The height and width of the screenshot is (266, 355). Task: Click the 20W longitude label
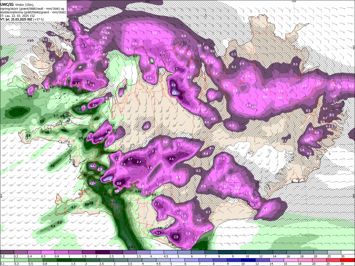coord(148,1)
